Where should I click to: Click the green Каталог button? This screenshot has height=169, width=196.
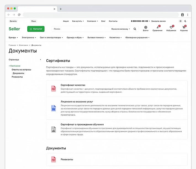coord(36,29)
